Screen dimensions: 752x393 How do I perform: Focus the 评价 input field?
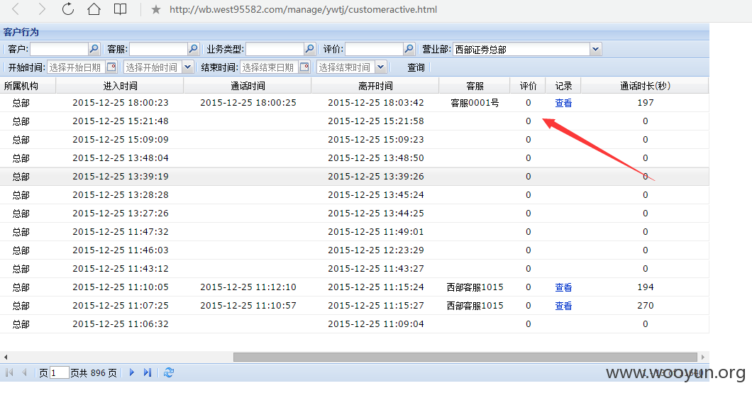click(375, 49)
